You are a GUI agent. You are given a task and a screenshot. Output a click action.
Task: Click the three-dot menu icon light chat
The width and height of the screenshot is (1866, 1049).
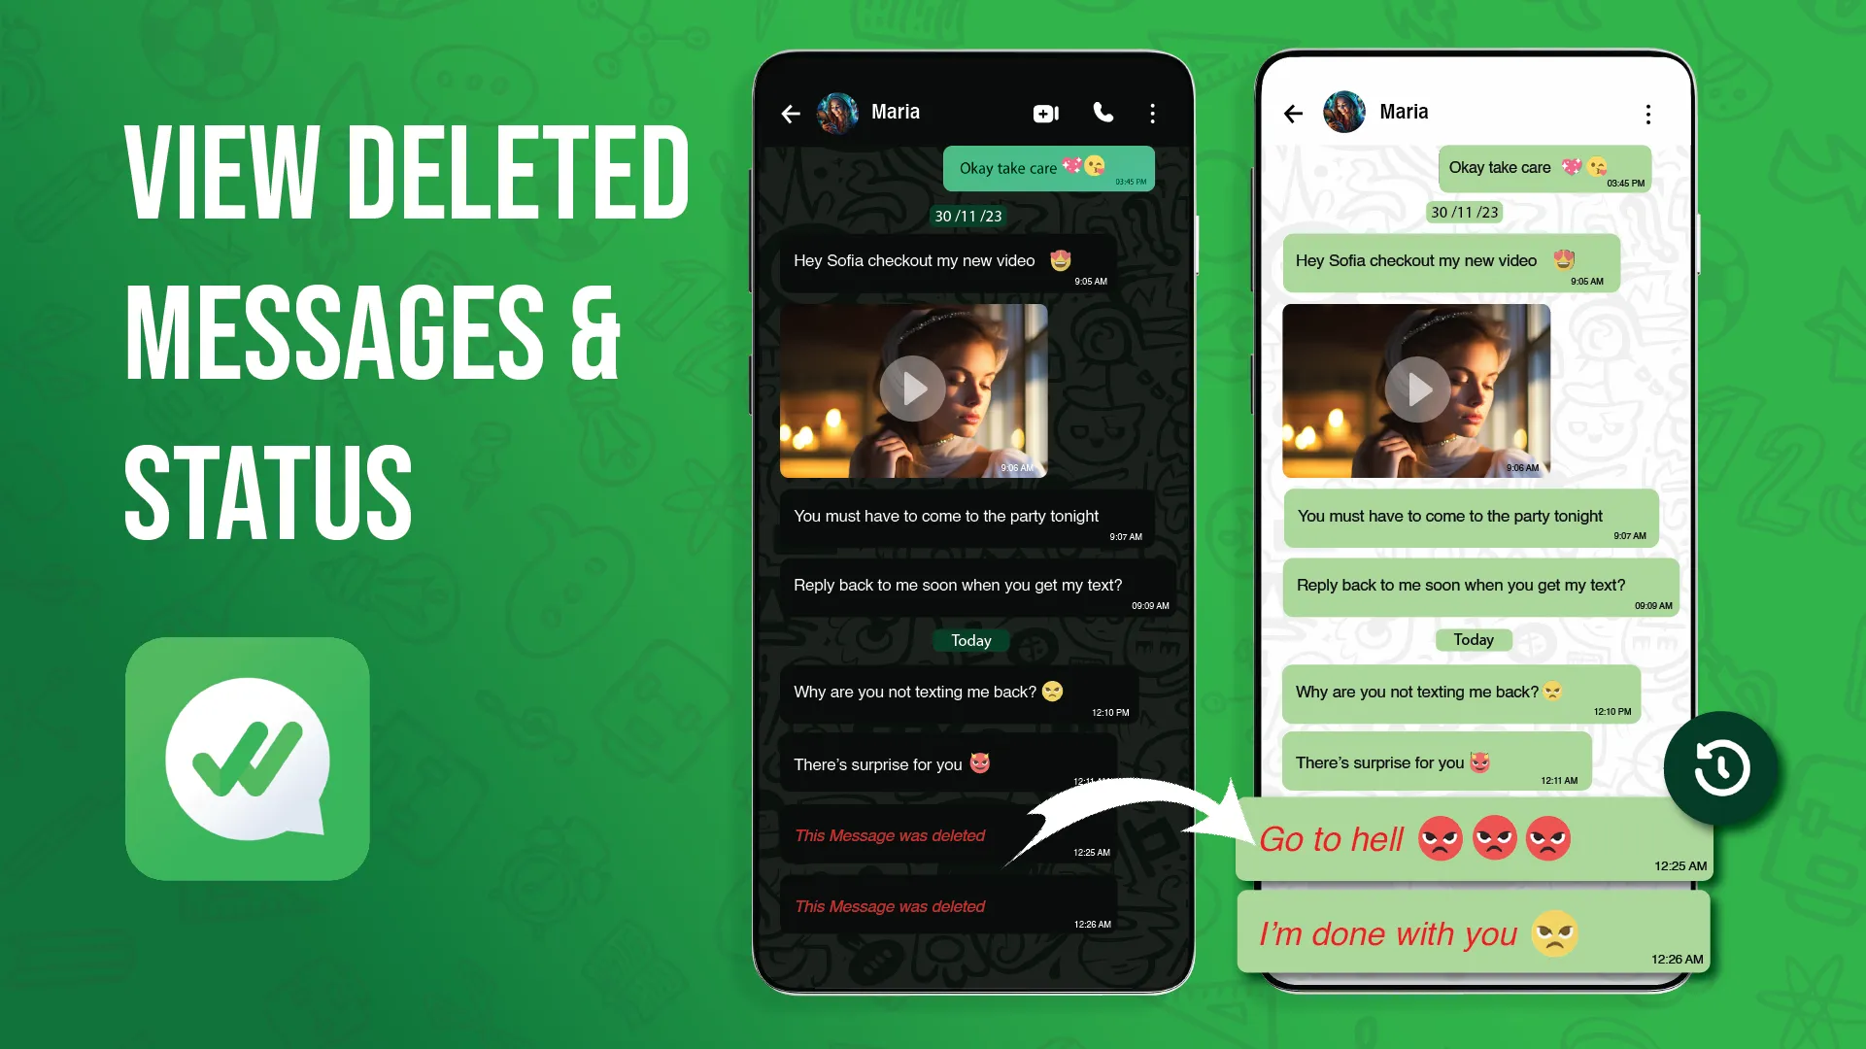coord(1648,114)
